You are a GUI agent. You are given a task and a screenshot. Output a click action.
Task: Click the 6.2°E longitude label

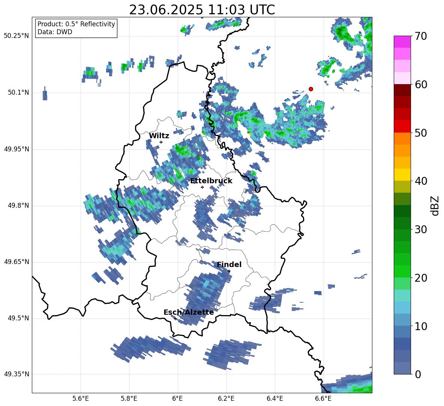pyautogui.click(x=226, y=398)
